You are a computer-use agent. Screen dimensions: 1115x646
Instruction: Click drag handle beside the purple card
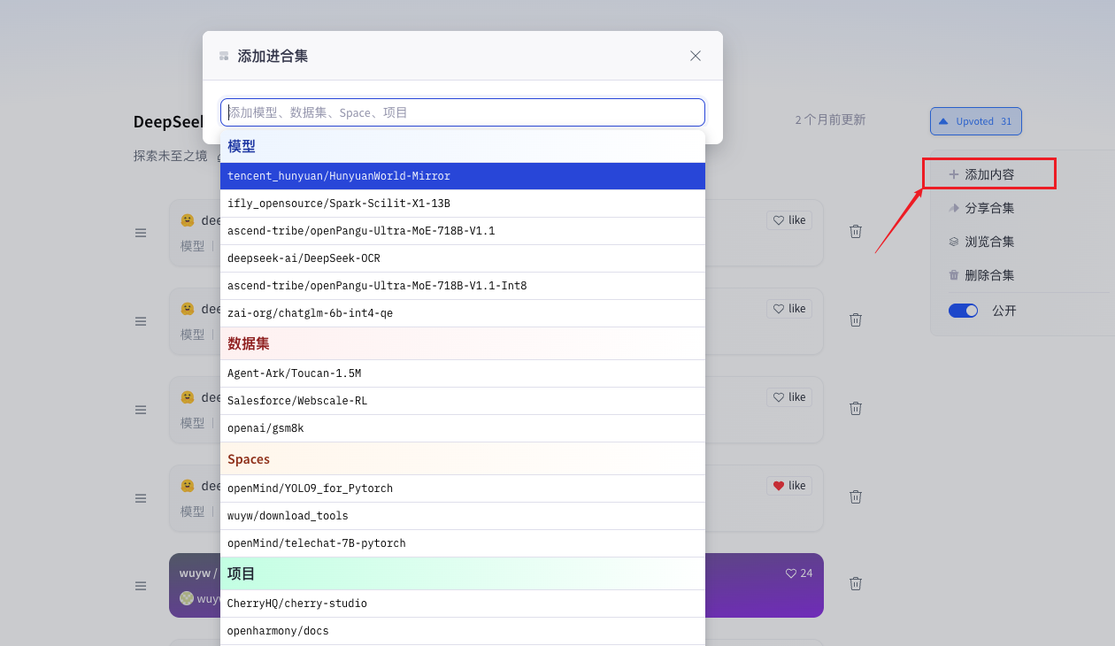click(x=141, y=586)
